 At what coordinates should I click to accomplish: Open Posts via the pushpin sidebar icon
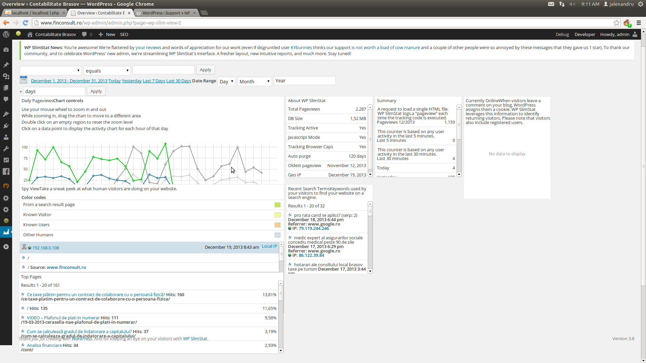click(6, 65)
